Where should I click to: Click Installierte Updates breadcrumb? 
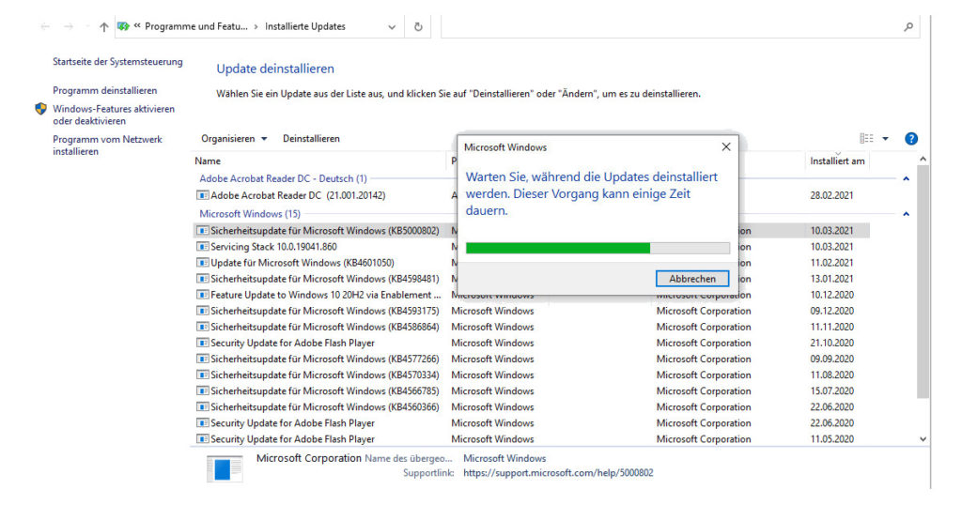(x=305, y=26)
